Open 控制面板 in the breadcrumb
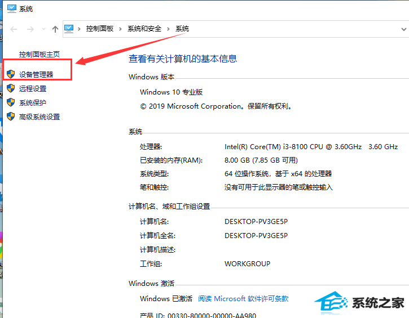The image size is (409, 318). tap(100, 29)
